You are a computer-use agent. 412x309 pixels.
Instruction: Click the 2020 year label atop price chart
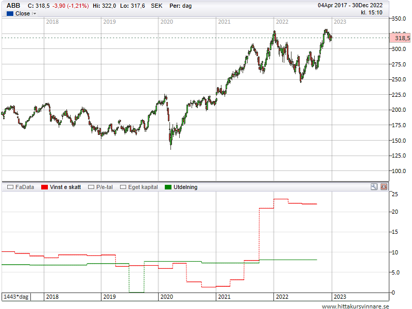[166, 22]
